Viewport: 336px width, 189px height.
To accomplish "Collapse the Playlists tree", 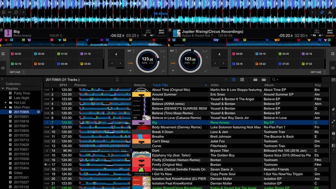I will [3, 89].
